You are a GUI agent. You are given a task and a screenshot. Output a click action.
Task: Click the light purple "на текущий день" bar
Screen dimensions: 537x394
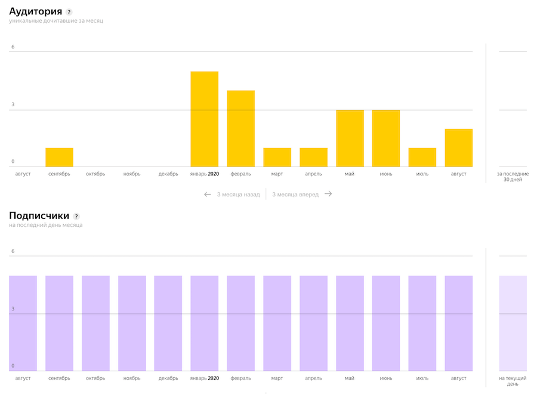(513, 323)
